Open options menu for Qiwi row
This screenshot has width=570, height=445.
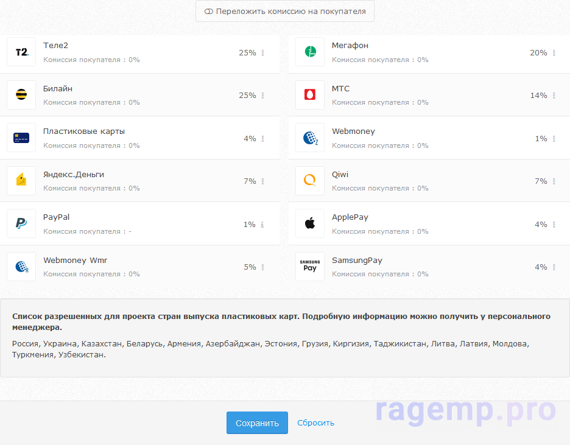click(554, 181)
